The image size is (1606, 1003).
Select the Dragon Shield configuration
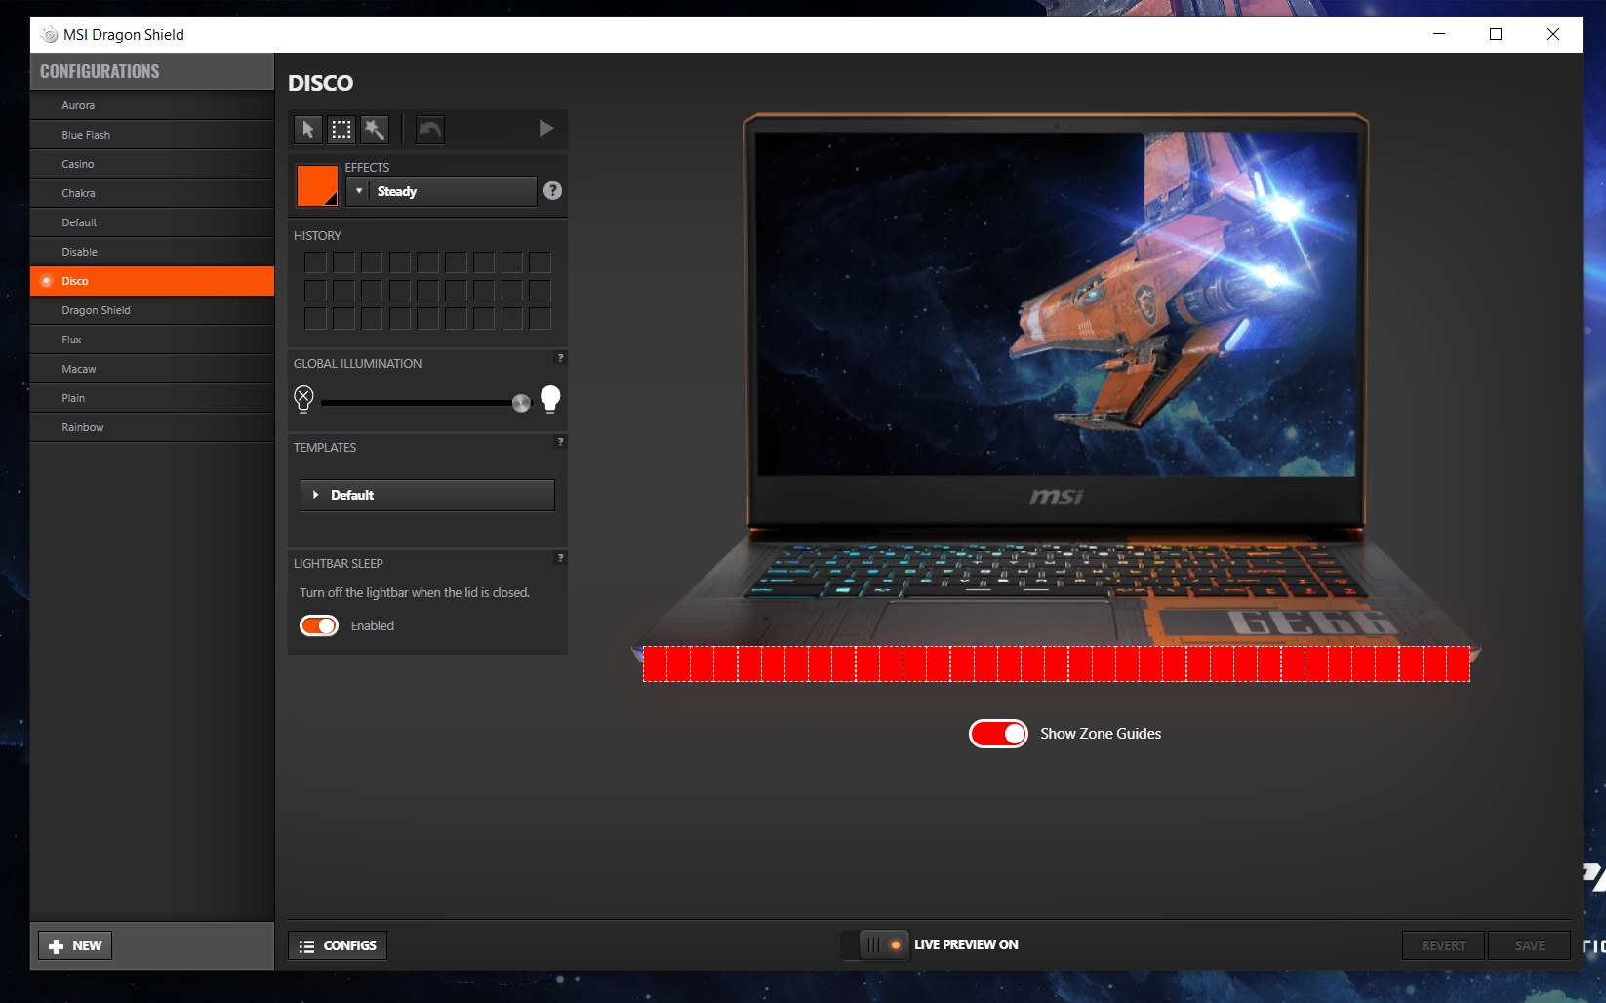click(x=152, y=310)
